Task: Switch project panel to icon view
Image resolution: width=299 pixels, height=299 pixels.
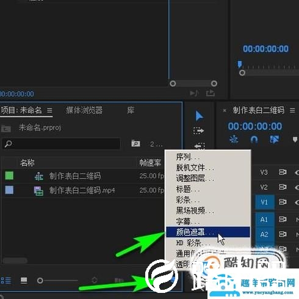Action: 24,281
